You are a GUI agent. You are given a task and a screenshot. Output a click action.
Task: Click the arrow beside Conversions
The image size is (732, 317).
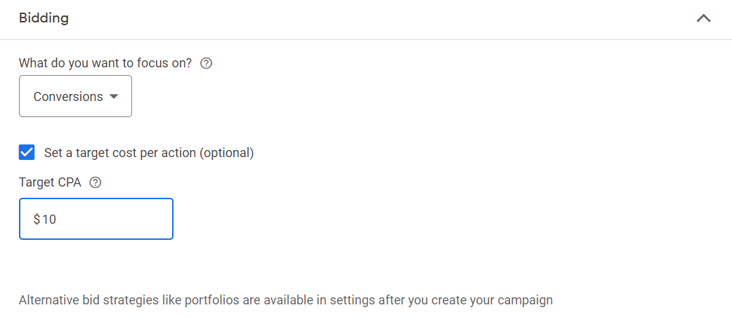pyautogui.click(x=113, y=97)
